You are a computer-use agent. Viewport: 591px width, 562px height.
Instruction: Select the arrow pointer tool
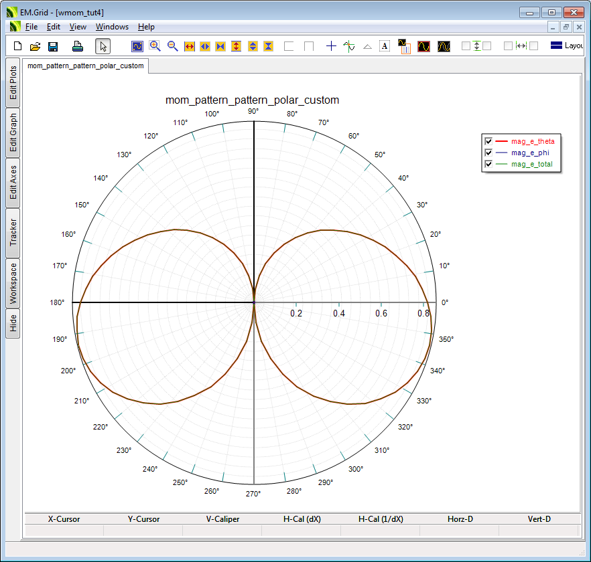(103, 46)
